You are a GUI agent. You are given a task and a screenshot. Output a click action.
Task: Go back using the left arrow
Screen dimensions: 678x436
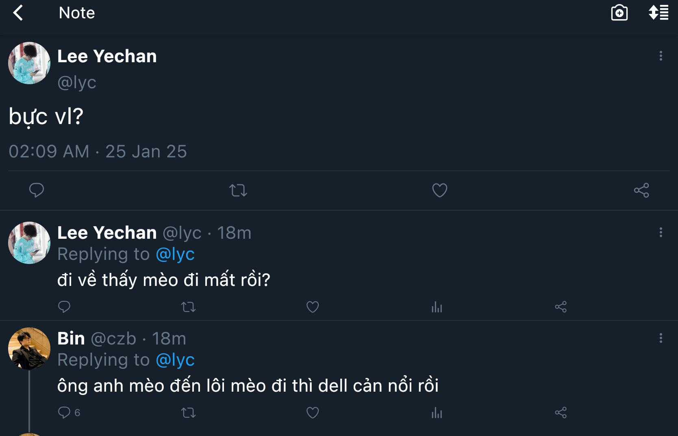tap(18, 13)
